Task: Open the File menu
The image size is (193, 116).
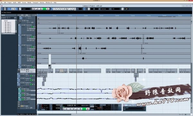Action: 2,3
